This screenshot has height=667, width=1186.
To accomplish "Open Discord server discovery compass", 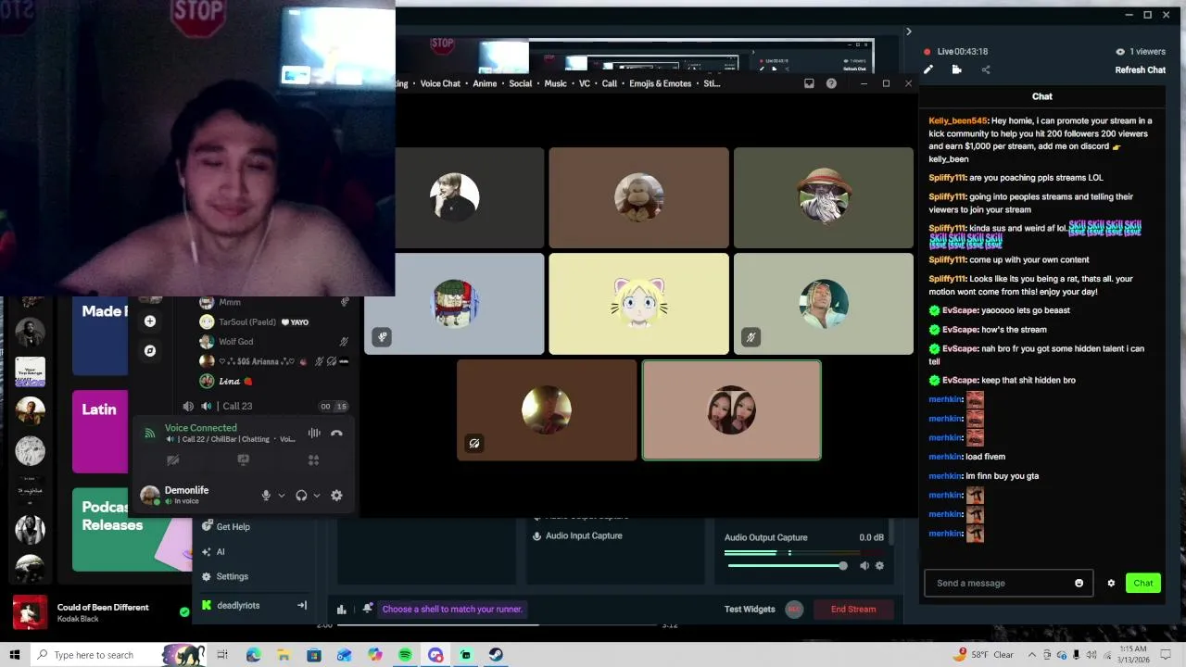I will point(150,350).
